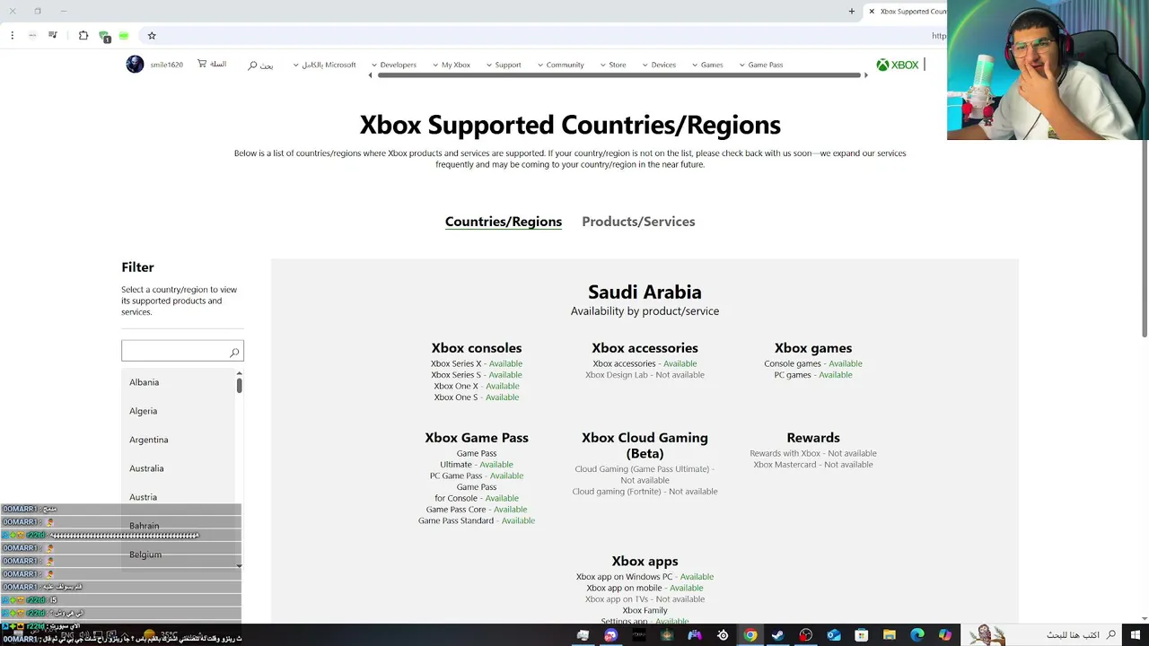Open the media control icon in toolbar
Image resolution: width=1149 pixels, height=646 pixels.
pos(53,35)
